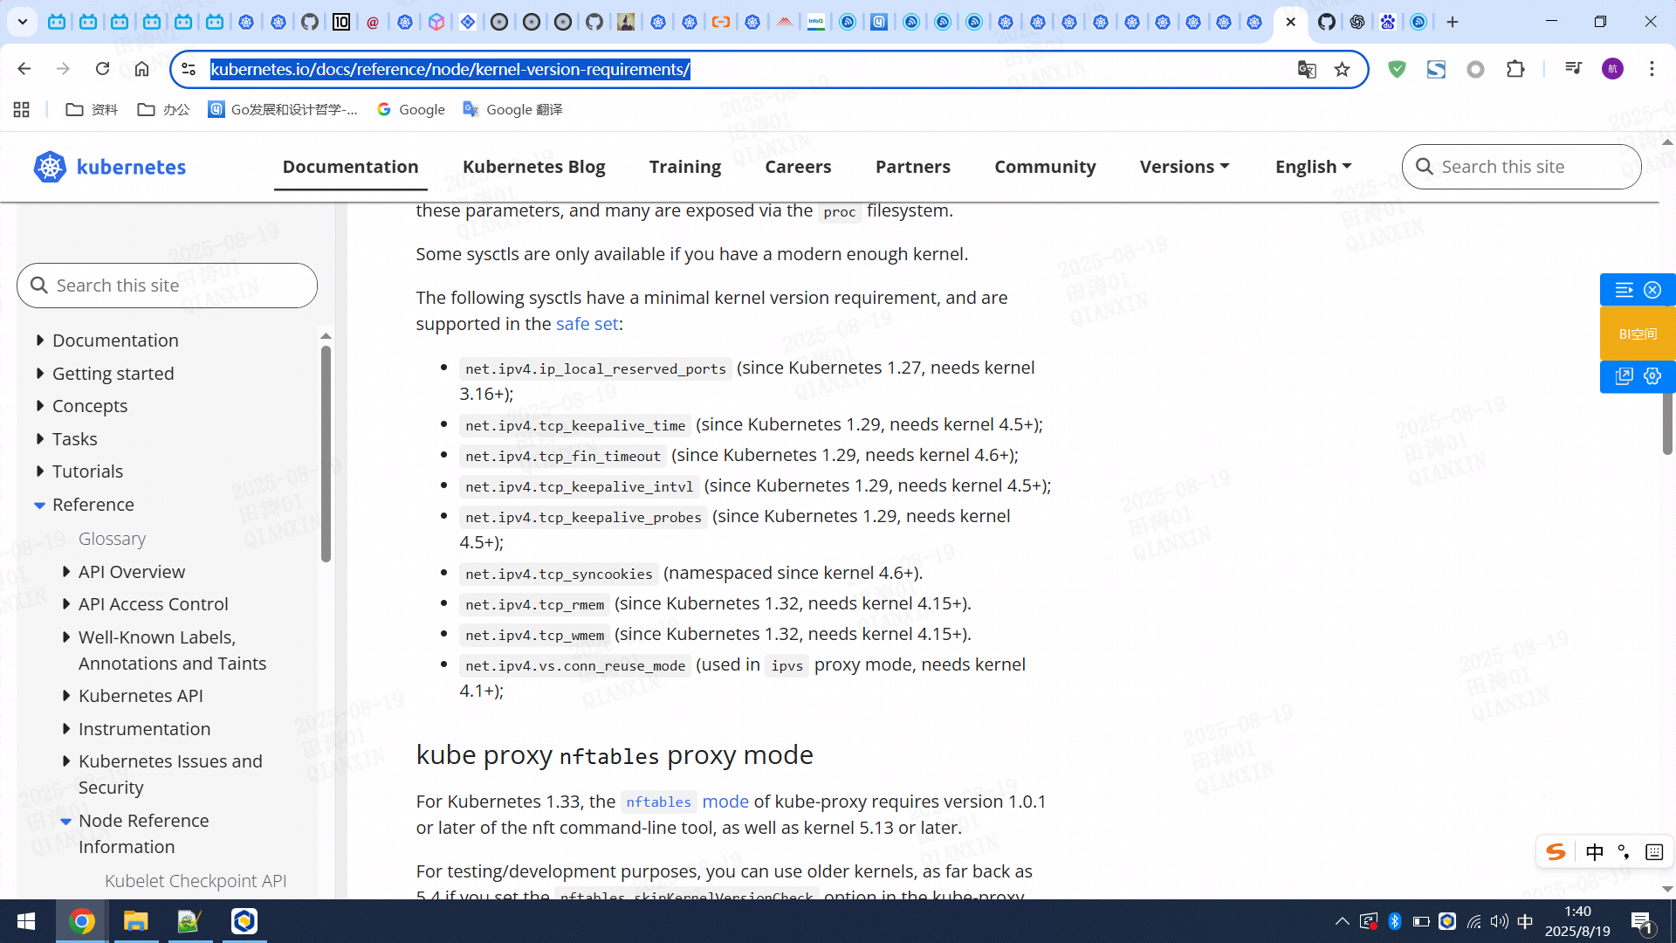Open File Explorer from taskbar
1676x943 pixels.
(135, 921)
